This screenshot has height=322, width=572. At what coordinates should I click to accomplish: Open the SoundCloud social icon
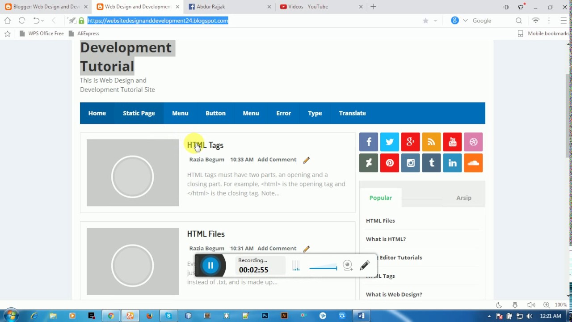[x=473, y=163]
